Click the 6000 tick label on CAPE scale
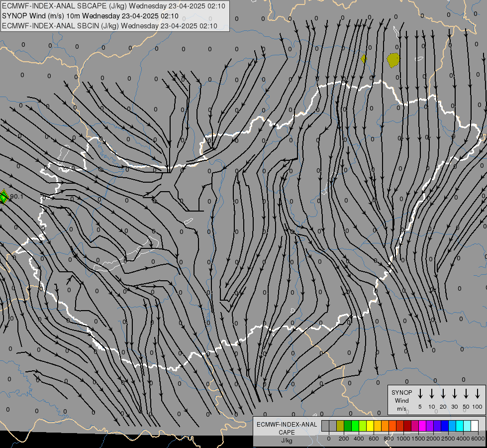 pyautogui.click(x=478, y=439)
